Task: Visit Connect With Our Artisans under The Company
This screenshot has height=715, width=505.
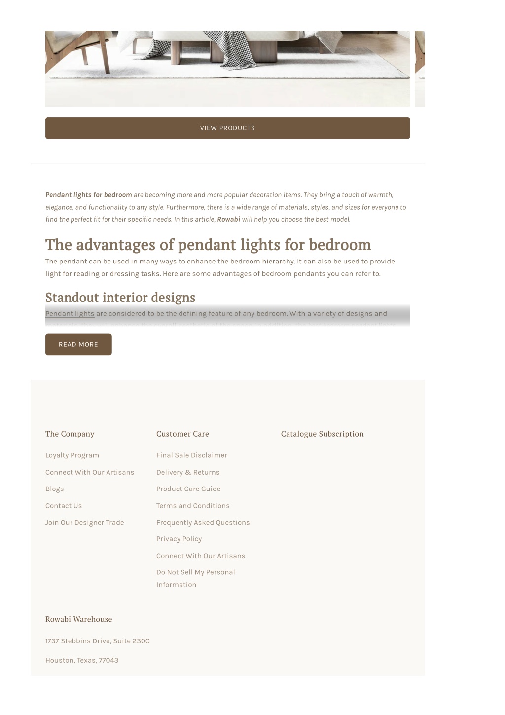Action: click(90, 472)
